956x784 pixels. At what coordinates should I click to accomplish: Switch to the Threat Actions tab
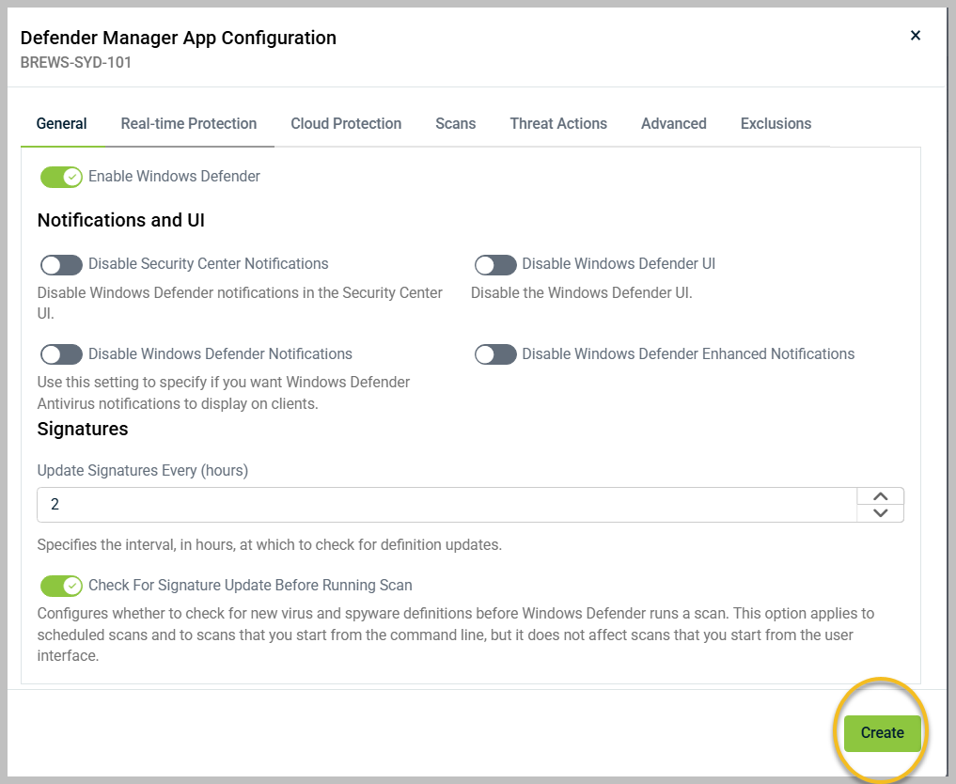[558, 123]
